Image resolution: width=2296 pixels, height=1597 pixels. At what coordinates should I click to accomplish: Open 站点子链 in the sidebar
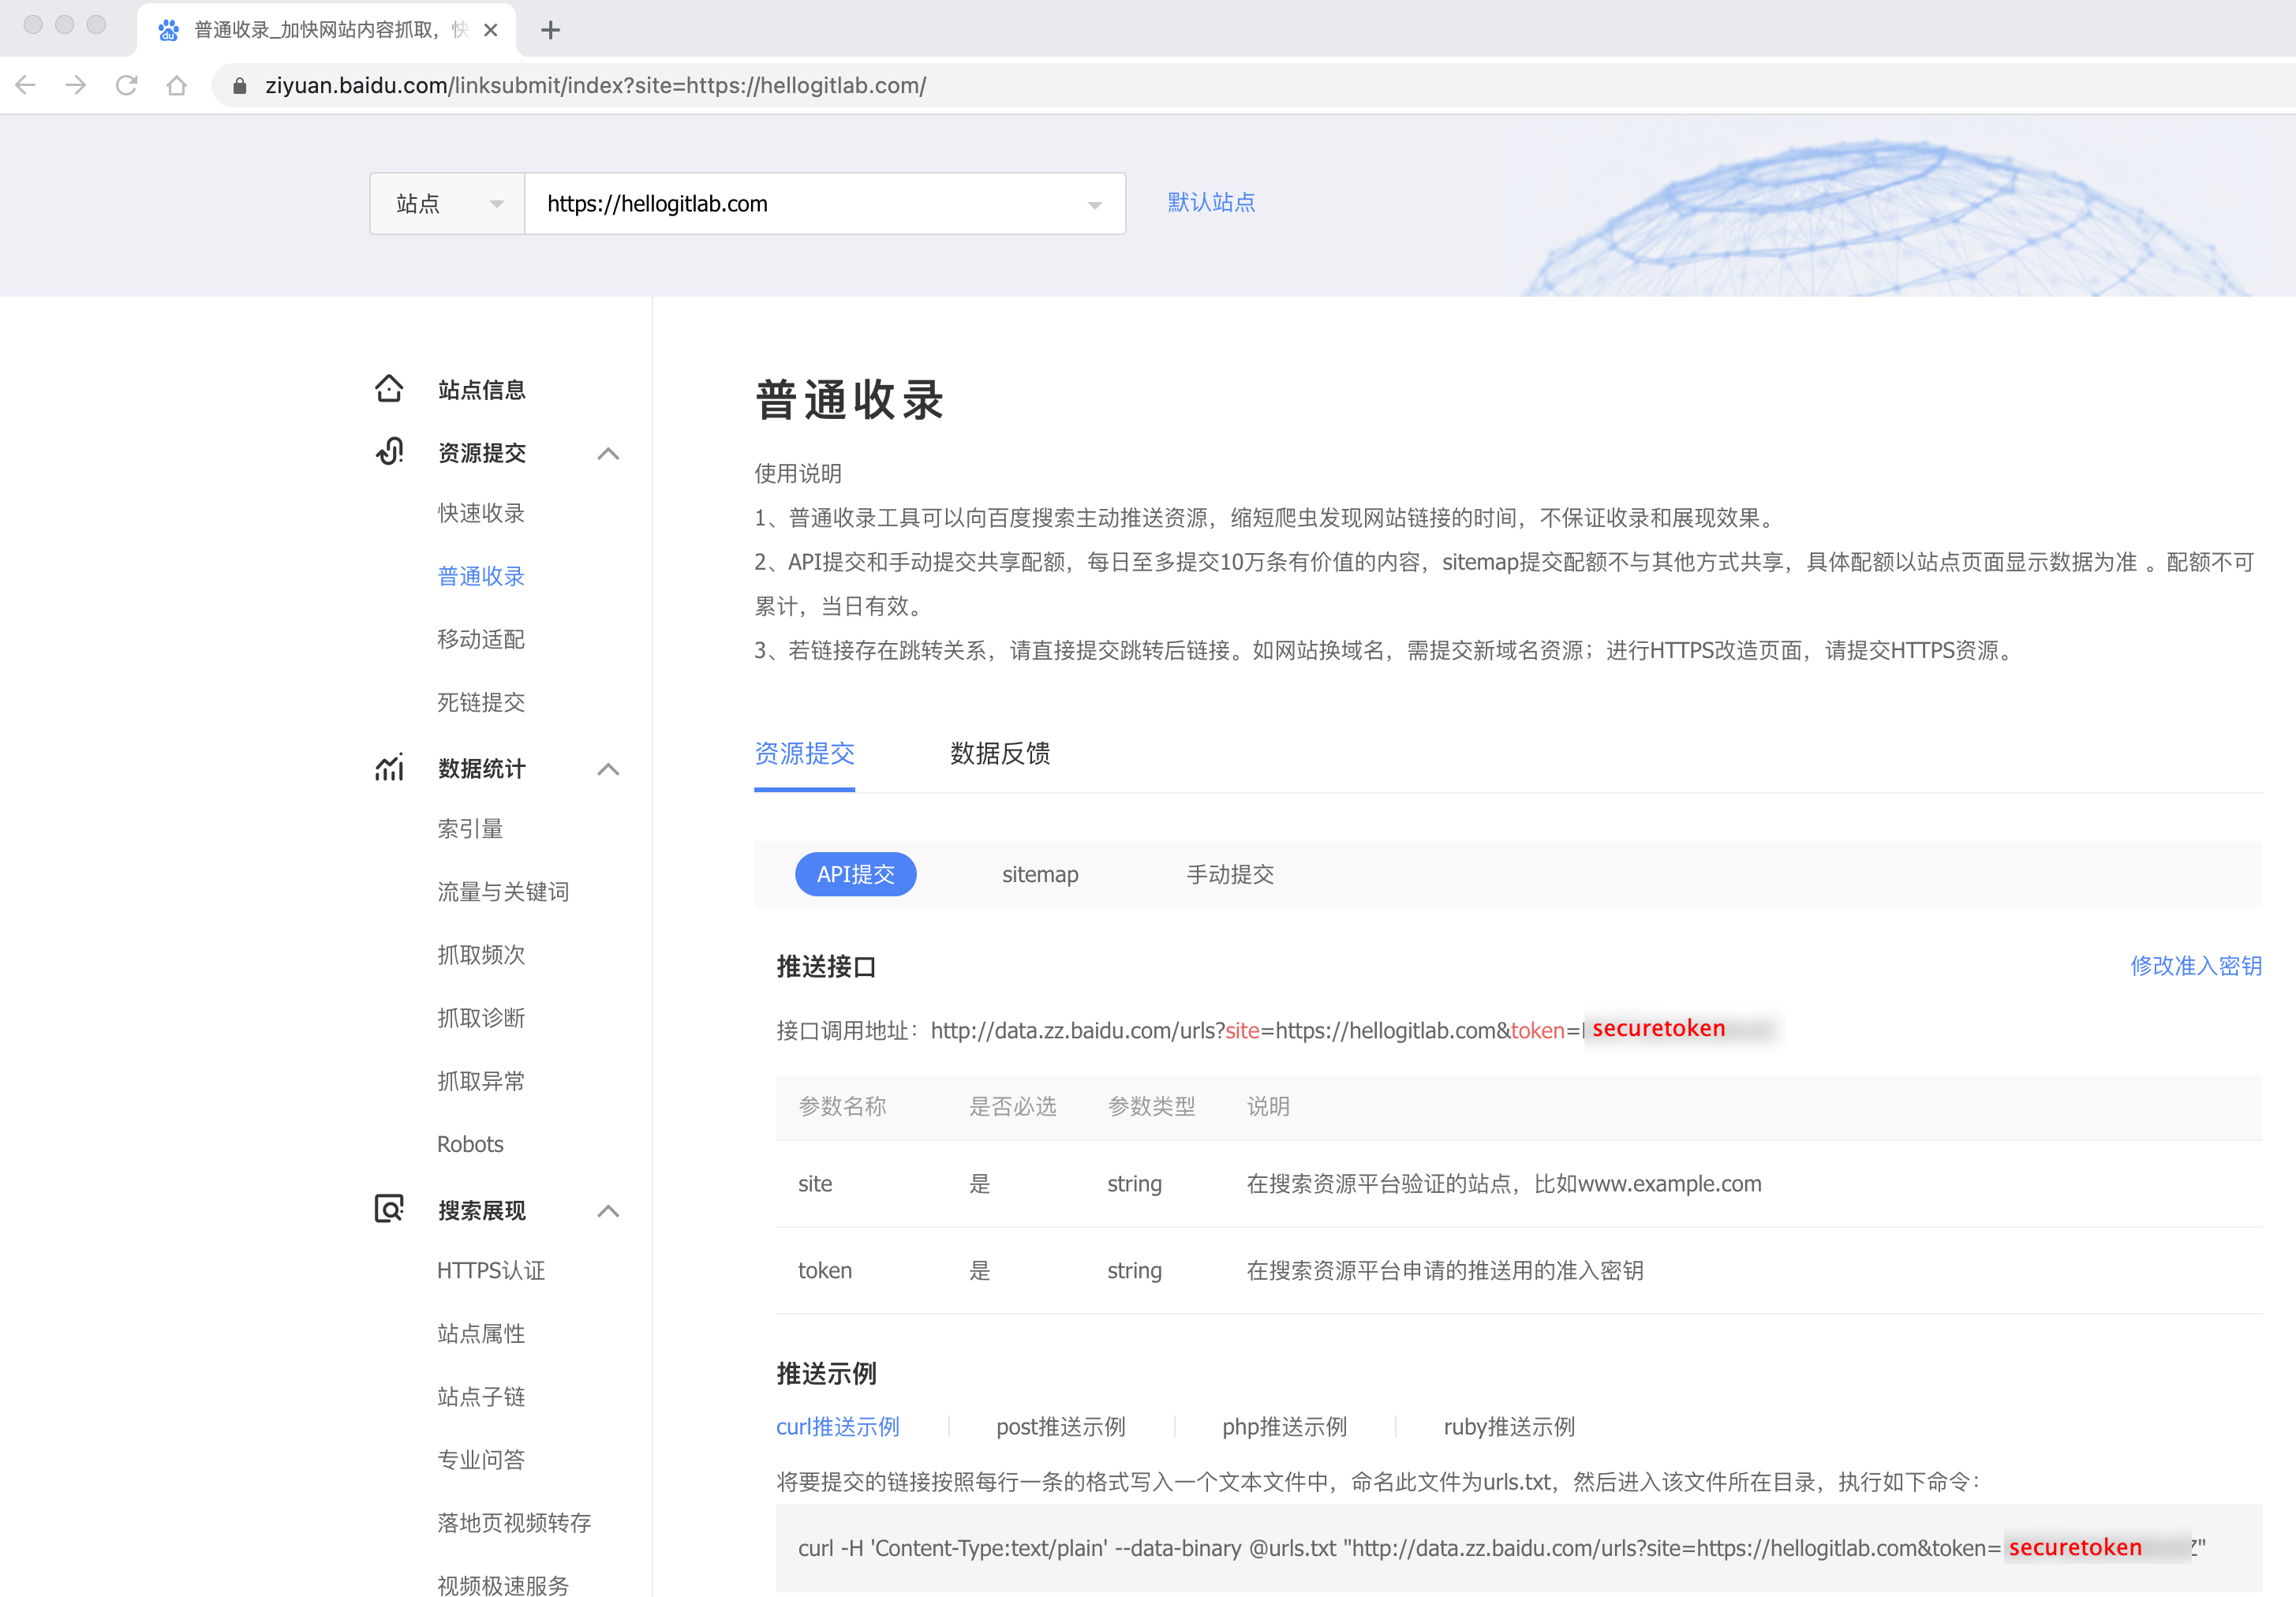coord(481,1396)
